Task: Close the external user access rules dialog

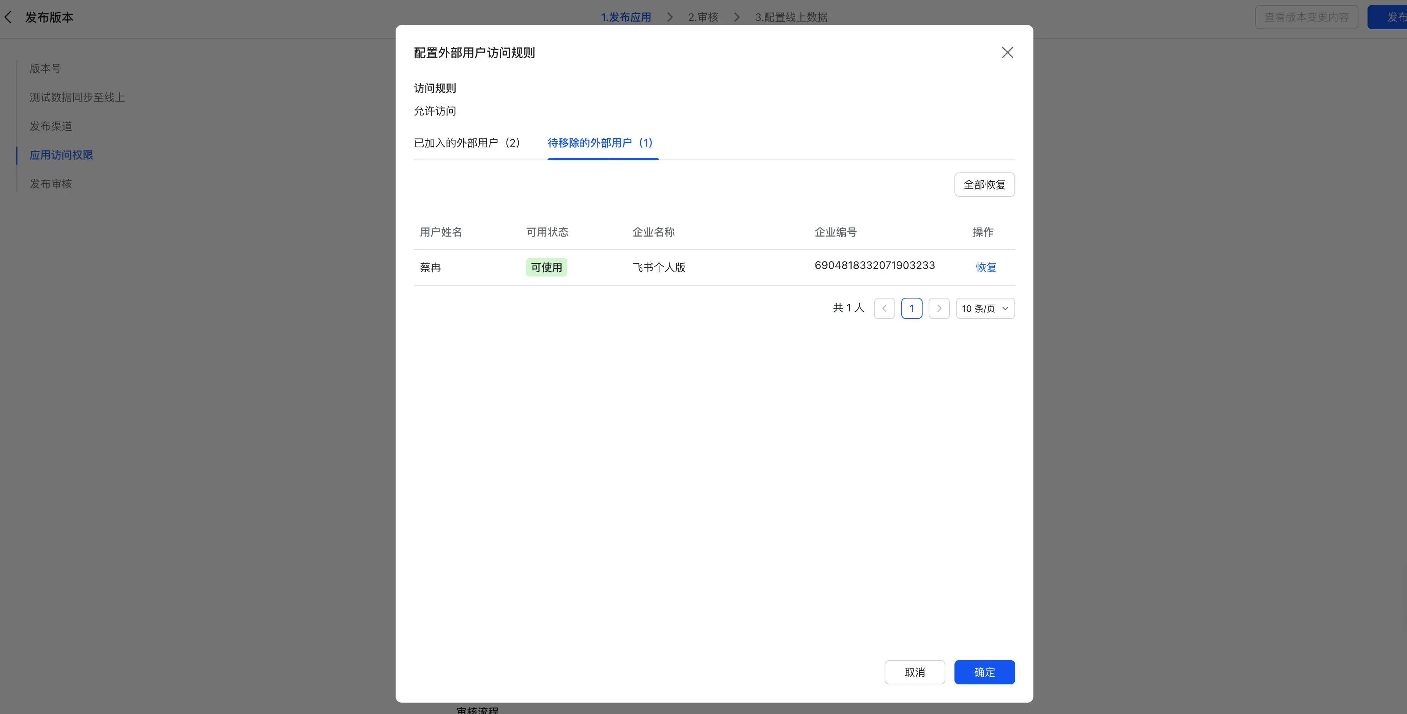Action: [1007, 52]
